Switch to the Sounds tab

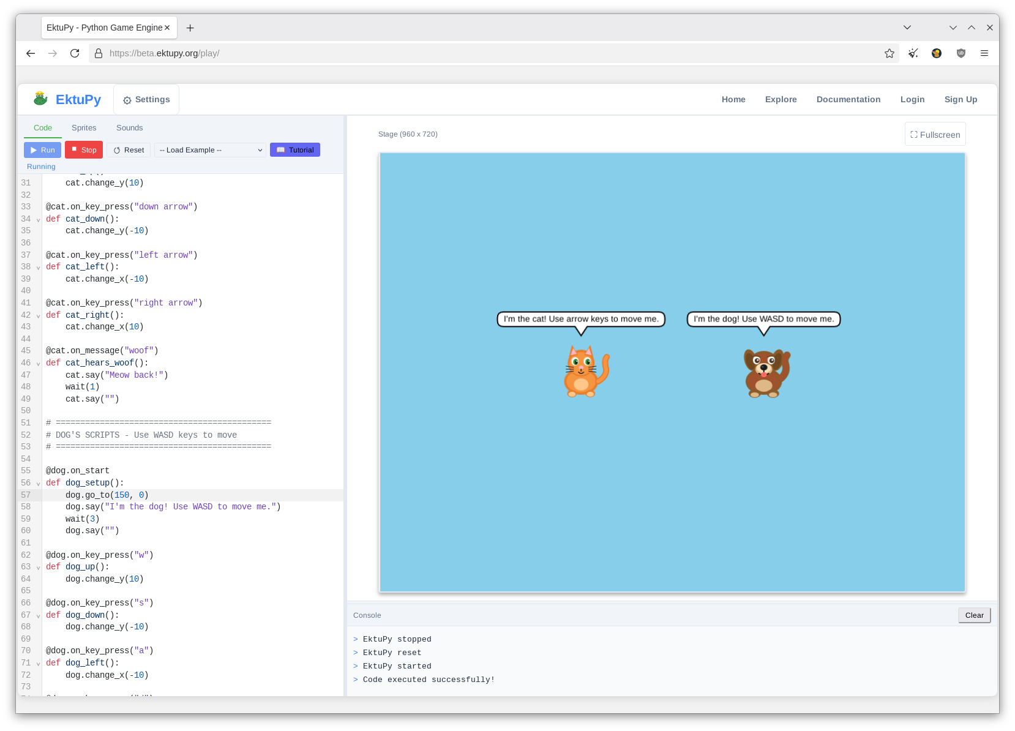click(x=129, y=128)
